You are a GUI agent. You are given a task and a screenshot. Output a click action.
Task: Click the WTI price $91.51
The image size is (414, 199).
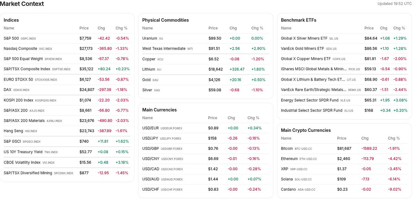[215, 49]
